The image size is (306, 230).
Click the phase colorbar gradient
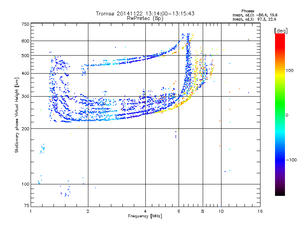pos(280,114)
